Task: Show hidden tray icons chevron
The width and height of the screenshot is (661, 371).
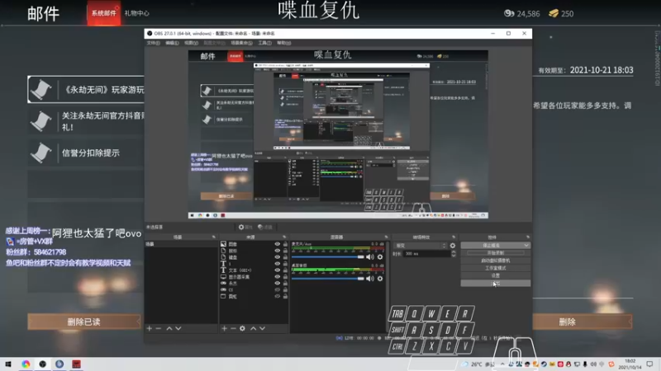Action: point(502,364)
